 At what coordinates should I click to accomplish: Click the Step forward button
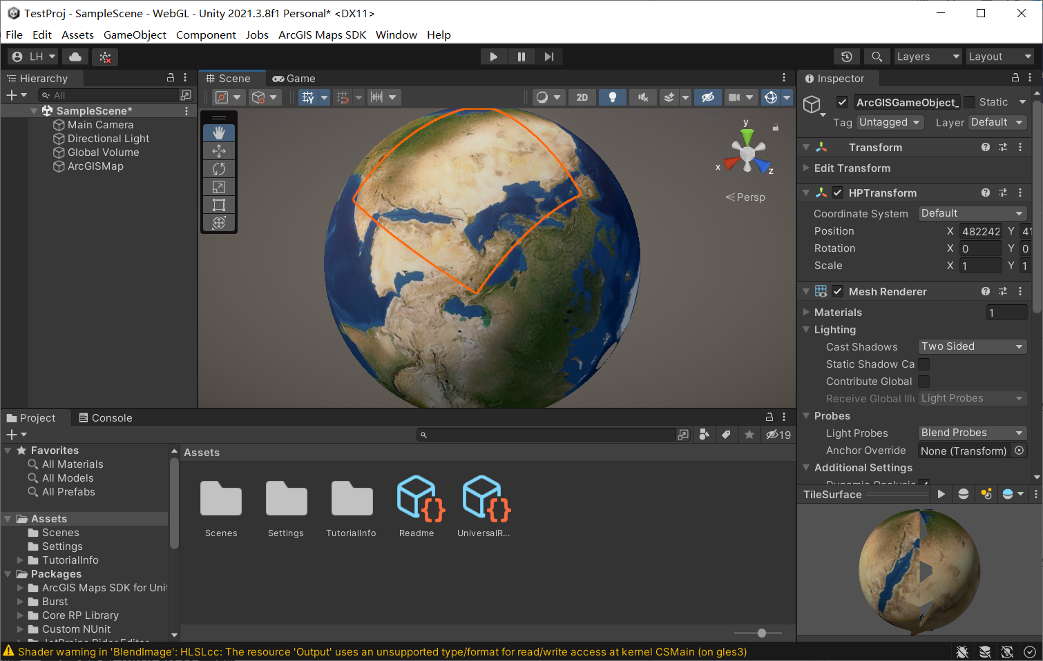[x=548, y=57]
